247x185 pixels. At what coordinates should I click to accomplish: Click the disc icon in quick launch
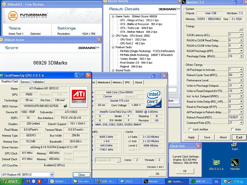34,181
